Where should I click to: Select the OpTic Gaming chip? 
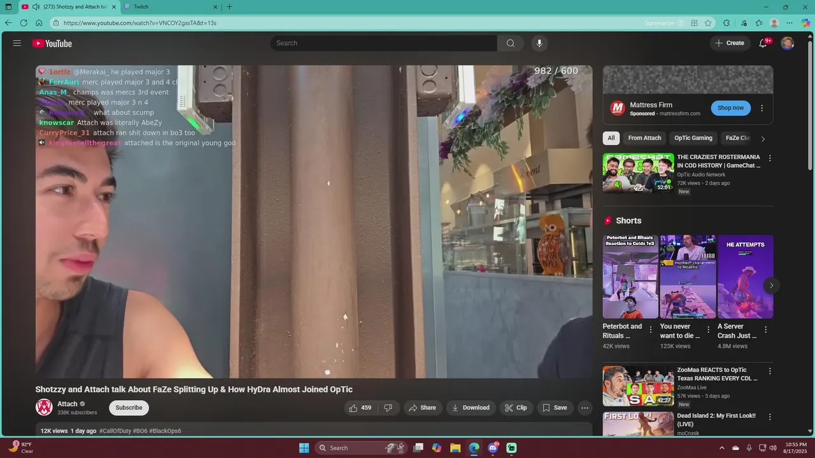[x=693, y=138]
